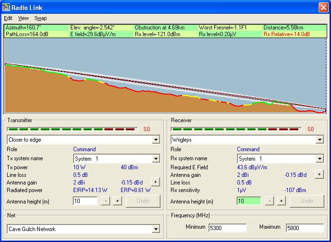Viewport: 331px width, 242px height.
Task: Increase receiver antenna height with plus button
Action: (x=281, y=201)
